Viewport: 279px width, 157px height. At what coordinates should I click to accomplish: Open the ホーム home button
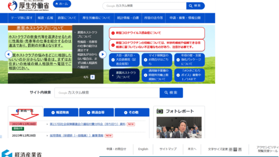(62, 4)
